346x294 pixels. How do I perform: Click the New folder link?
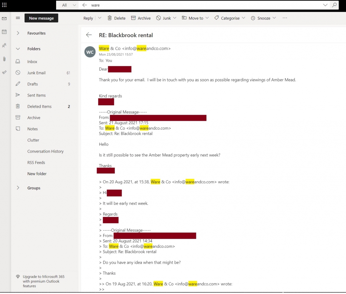[37, 174]
